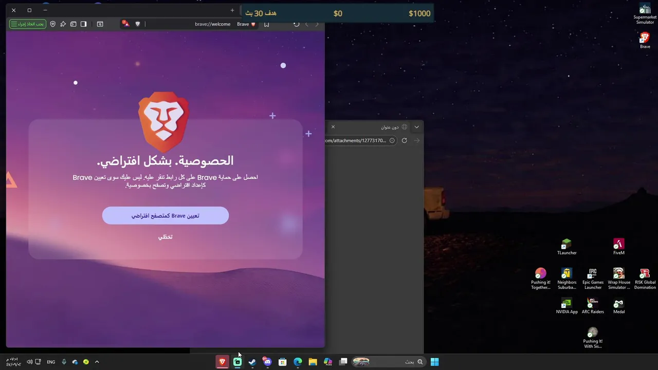Toggle the Brave sidebar panel icon

(x=83, y=24)
